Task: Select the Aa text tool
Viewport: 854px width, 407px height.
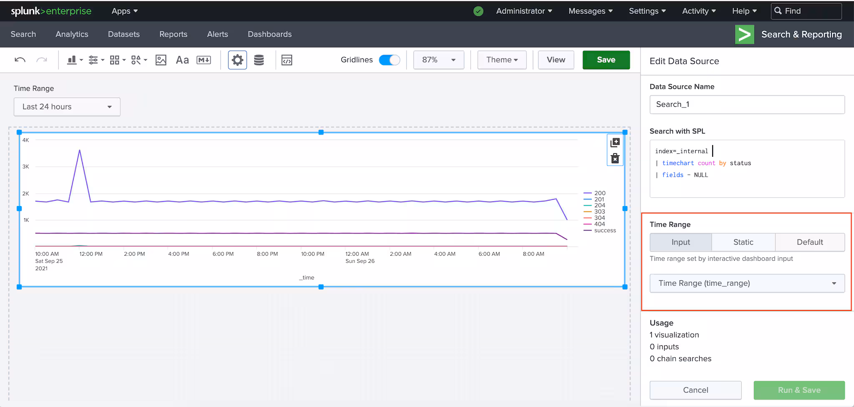Action: (x=182, y=60)
